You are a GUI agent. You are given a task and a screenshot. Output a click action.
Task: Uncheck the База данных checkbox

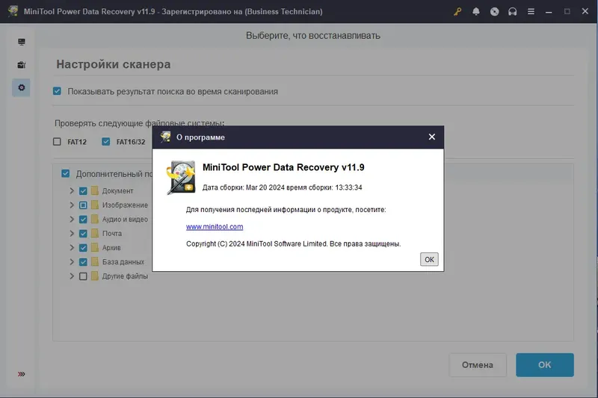[x=83, y=262]
